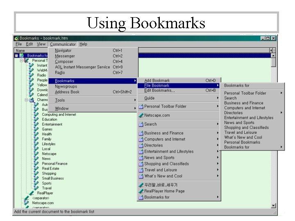
Task: Click the scroll up arrow of bookmark list
Action: tap(273, 56)
